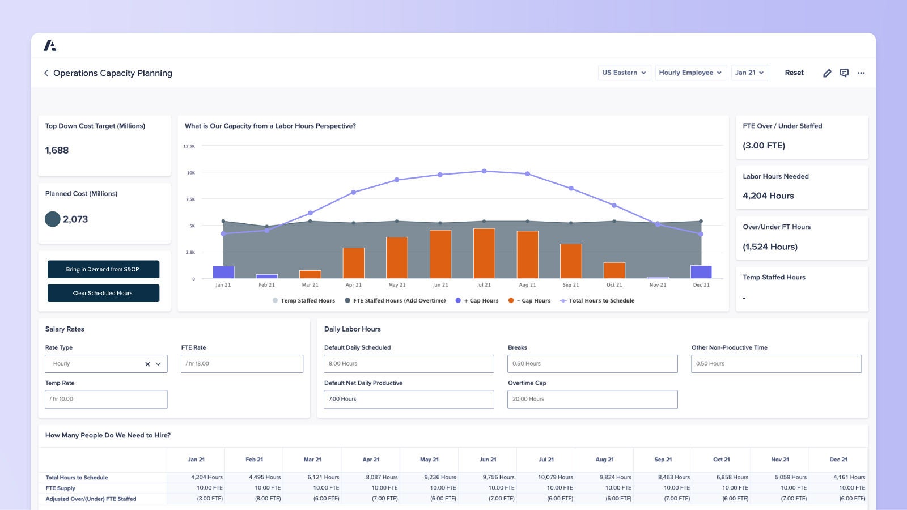Toggle the - Gap Hours legend item
907x510 pixels.
coord(529,300)
